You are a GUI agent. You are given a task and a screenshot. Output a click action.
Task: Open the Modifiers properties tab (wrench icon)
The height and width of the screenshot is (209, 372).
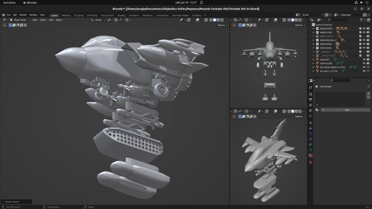(x=310, y=128)
